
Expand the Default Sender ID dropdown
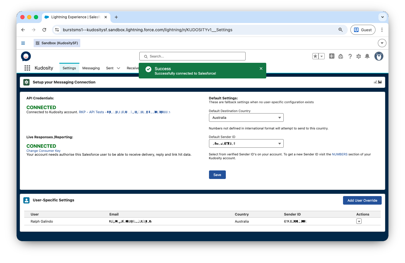pyautogui.click(x=246, y=144)
